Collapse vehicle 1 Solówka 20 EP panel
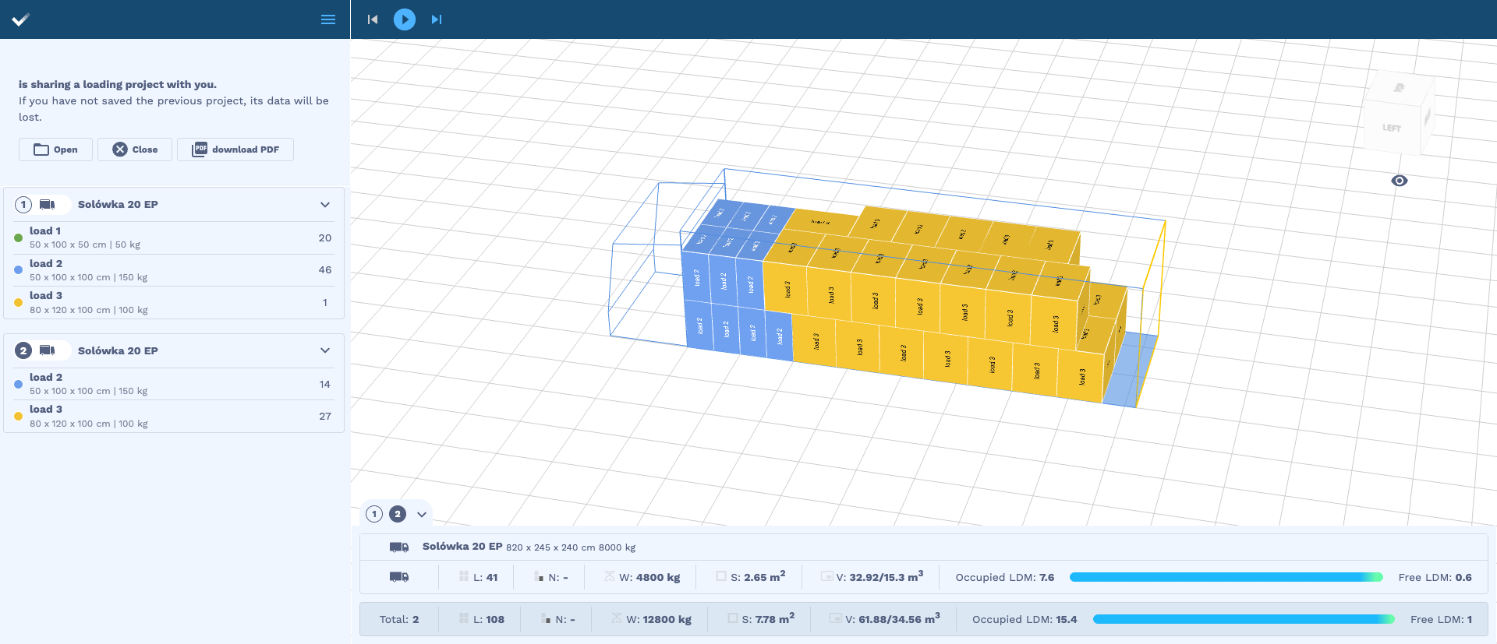1497x644 pixels. 325,205
